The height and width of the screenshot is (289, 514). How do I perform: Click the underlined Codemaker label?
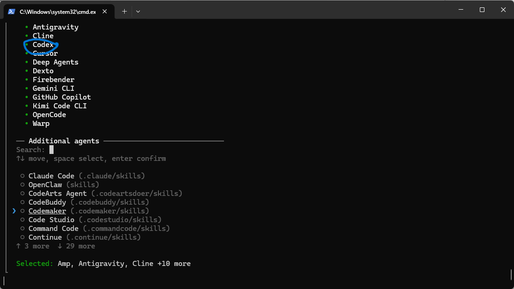pos(47,211)
